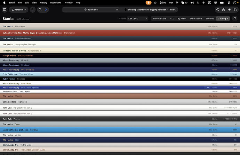240x155 pixels.
Task: Open the Reader icon in address bar
Action: tap(117, 10)
